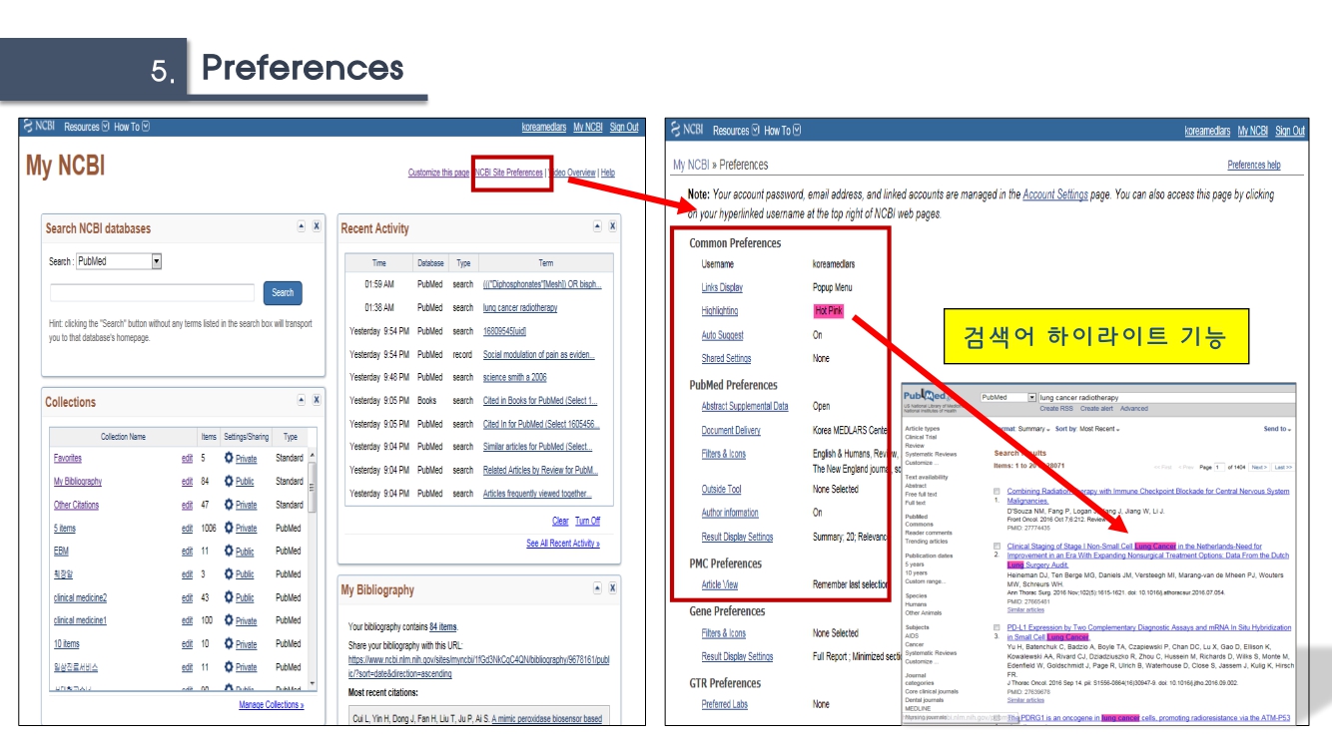
Task: Click Search button in Search NCBI databases
Action: 283,292
